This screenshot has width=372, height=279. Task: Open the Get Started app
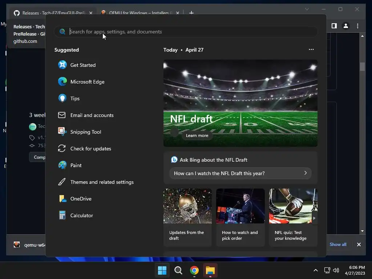[77, 65]
